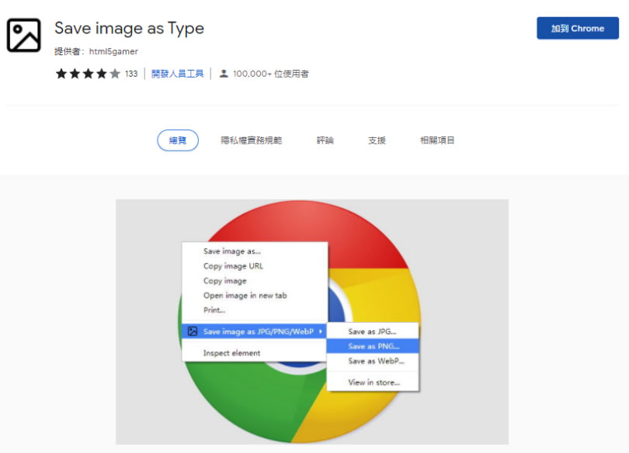Screen dimensions: 629x453
Task: Switch to the 隱私權實務規範 tab
Action: 251,140
